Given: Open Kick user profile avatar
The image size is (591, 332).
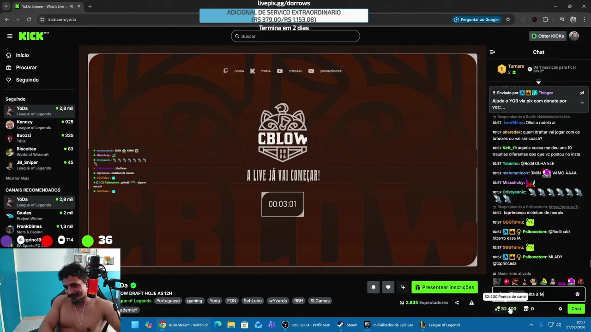Looking at the screenshot, I should 574,36.
